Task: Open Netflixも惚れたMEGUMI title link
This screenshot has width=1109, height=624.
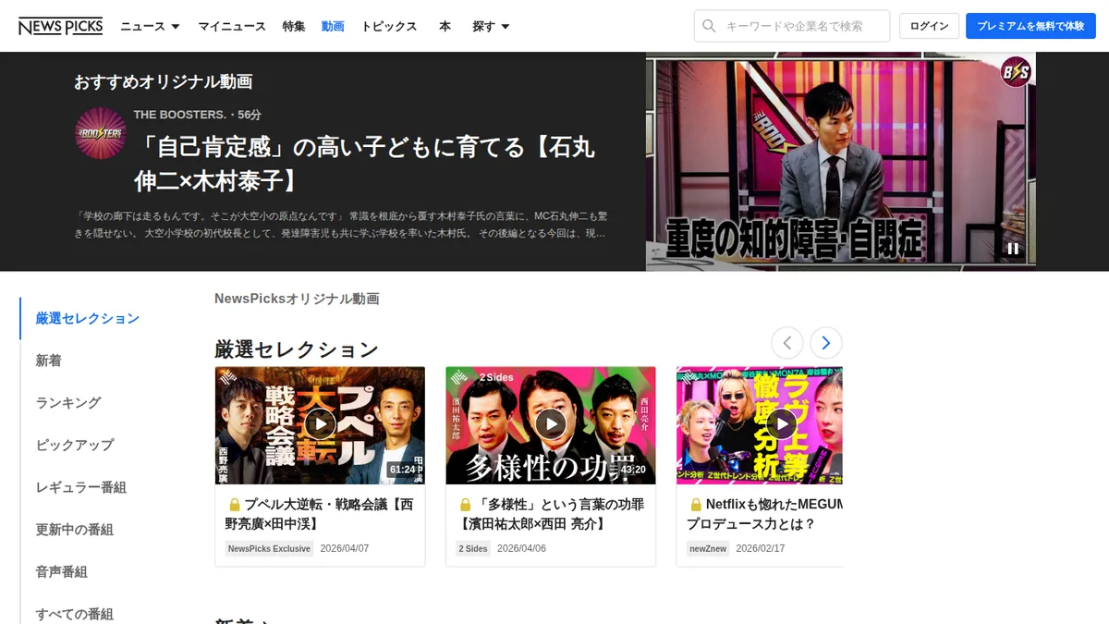Action: click(x=765, y=514)
